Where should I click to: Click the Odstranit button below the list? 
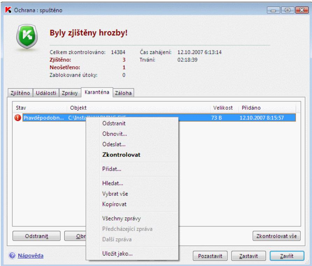(x=36, y=236)
